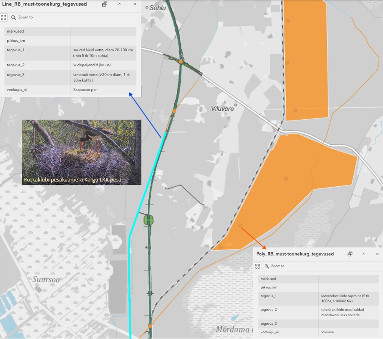Select veekogu_ni row in Poly_RB table
Image resolution: width=383 pixels, height=339 pixels.
pyautogui.click(x=318, y=332)
